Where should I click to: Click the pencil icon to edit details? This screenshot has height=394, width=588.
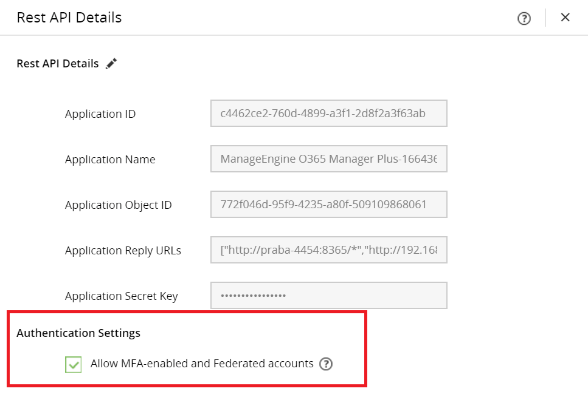[111, 64]
